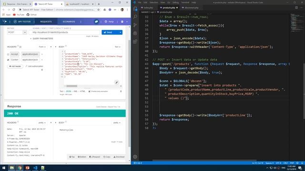305x171 pixels.
Task: Open the Extensions view in VS Code
Action: tap(135, 41)
